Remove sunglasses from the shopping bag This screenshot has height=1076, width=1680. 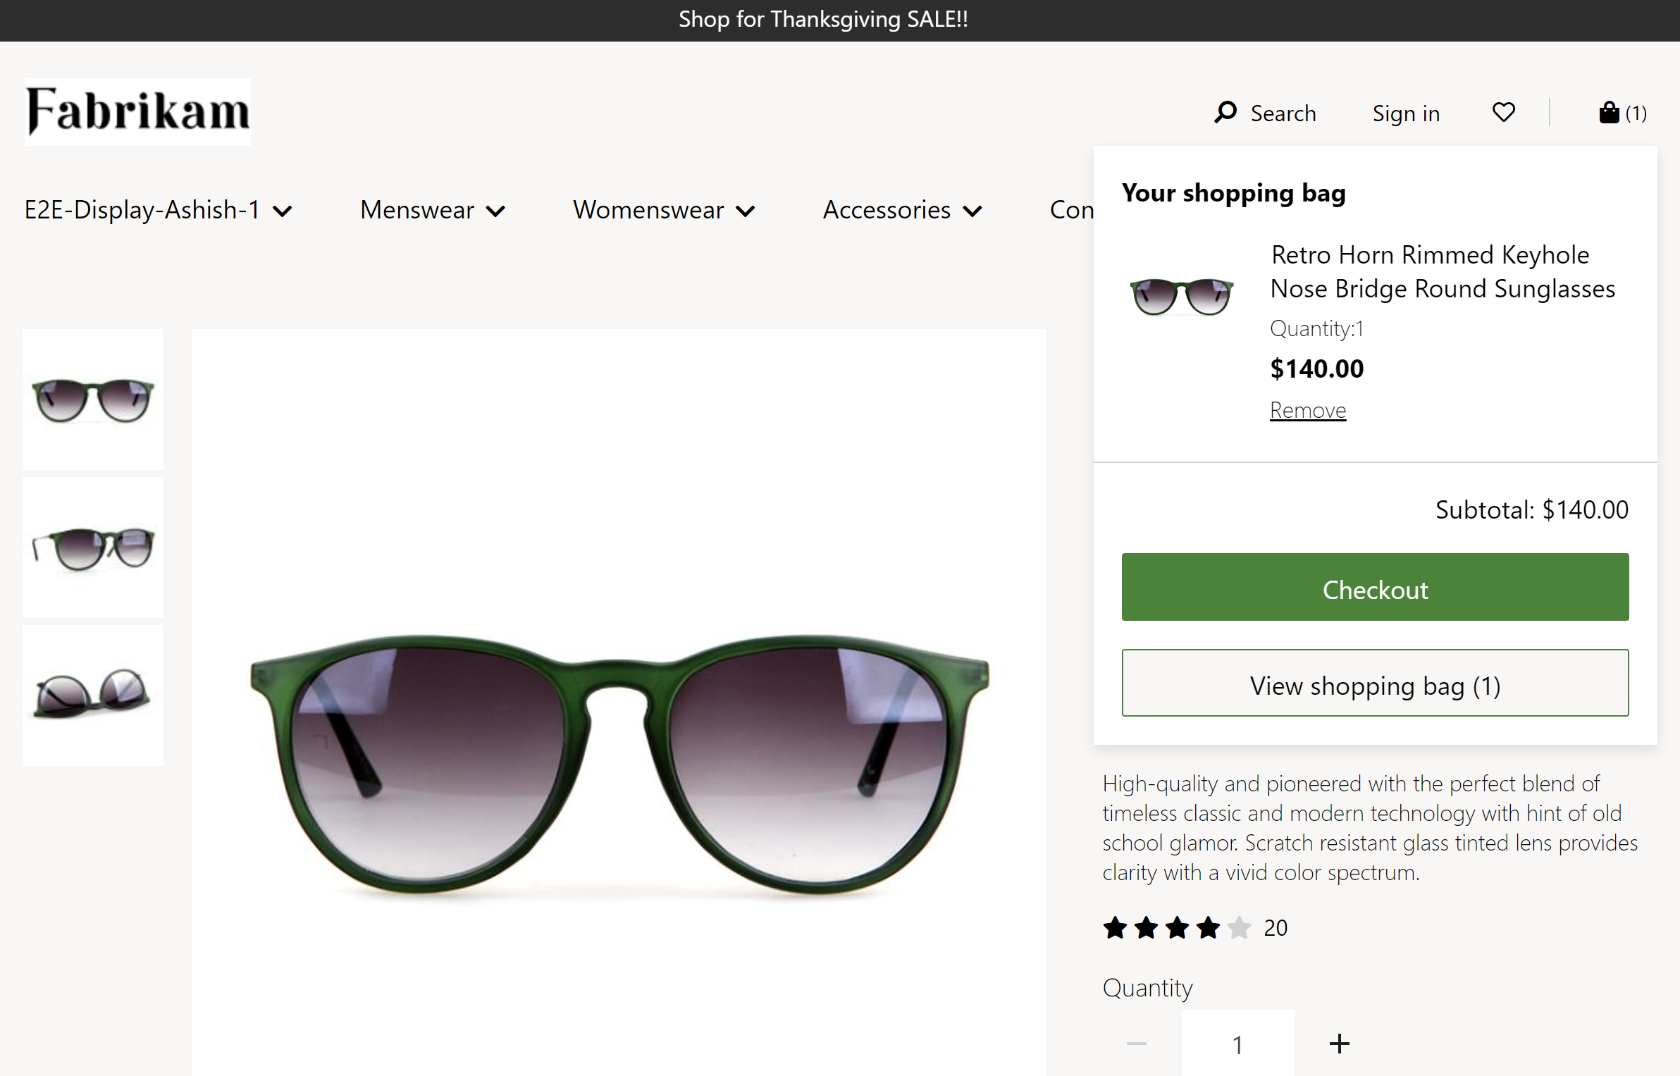(x=1308, y=410)
